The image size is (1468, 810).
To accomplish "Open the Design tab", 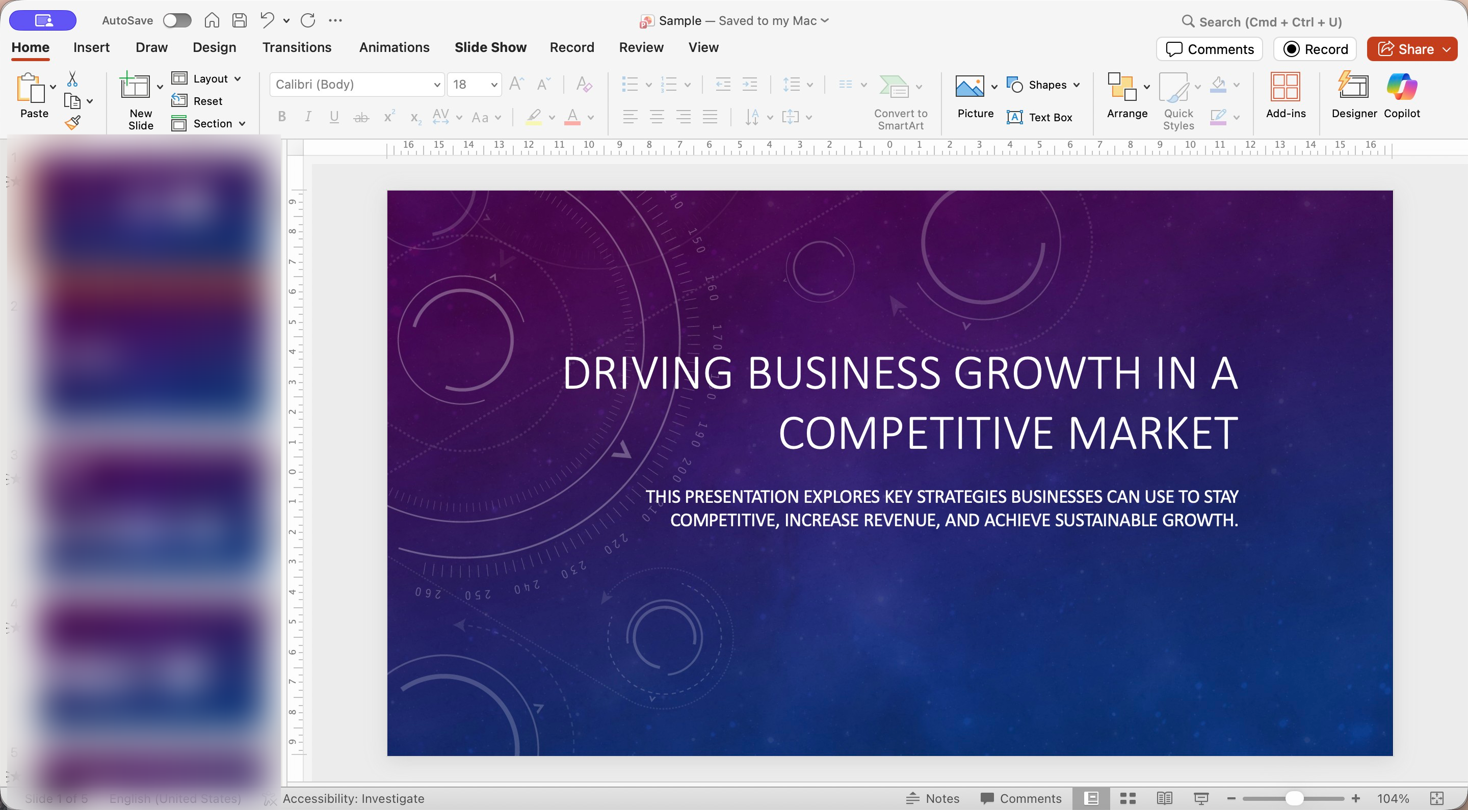I will point(214,47).
